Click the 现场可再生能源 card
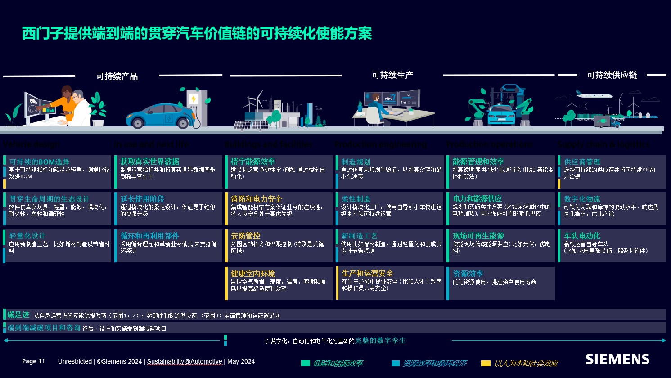This screenshot has height=378, width=671. (501, 246)
